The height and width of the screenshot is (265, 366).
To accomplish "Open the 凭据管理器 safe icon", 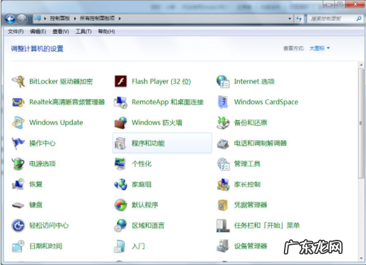I will pos(223,205).
